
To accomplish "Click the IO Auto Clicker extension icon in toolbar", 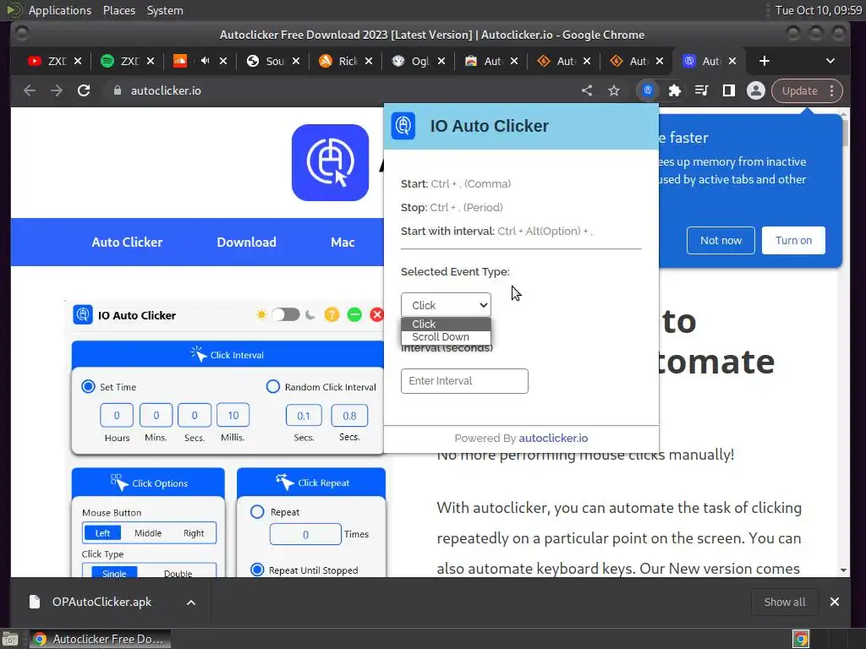I will 648,90.
